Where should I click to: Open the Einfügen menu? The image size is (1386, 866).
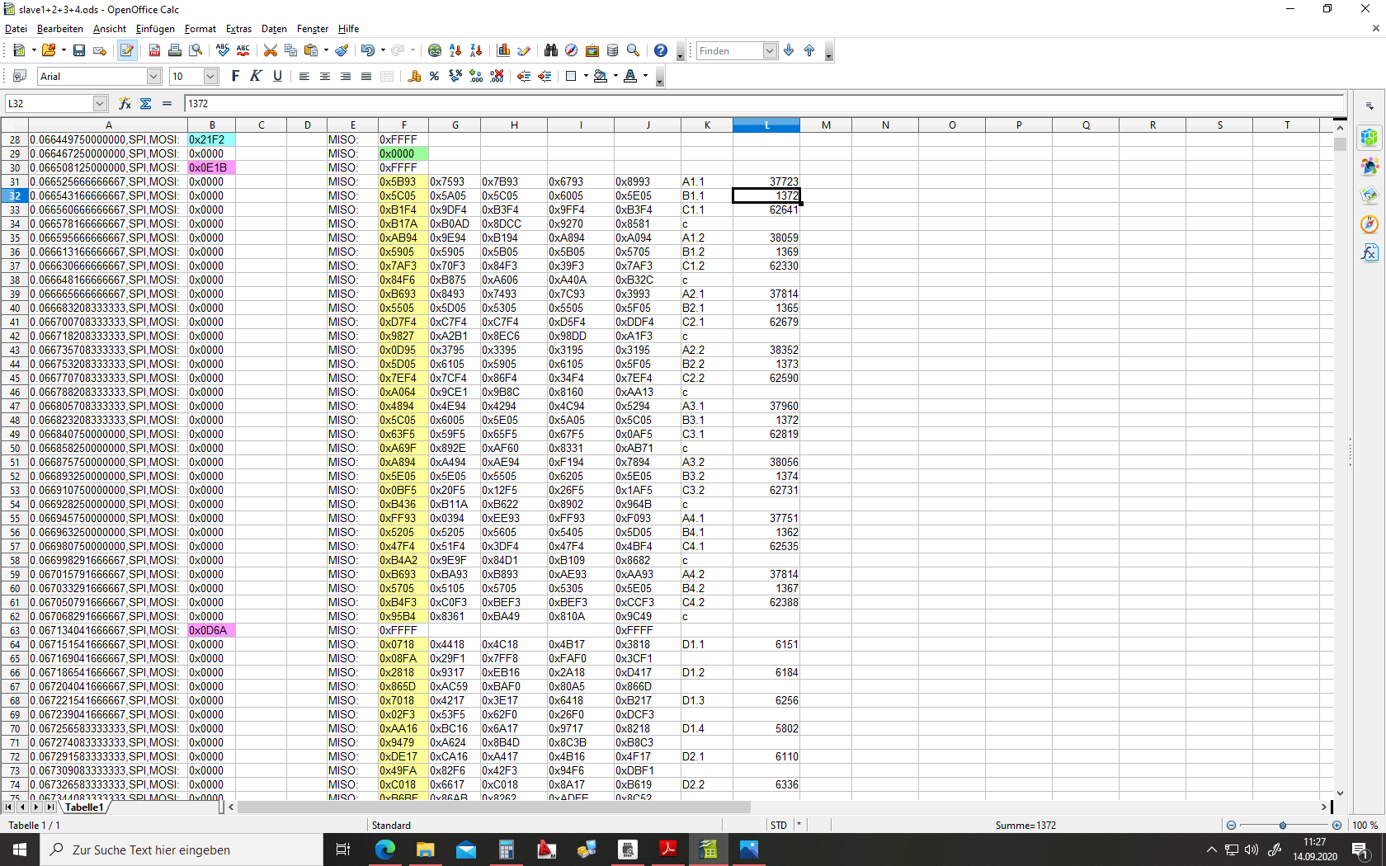coord(155,29)
